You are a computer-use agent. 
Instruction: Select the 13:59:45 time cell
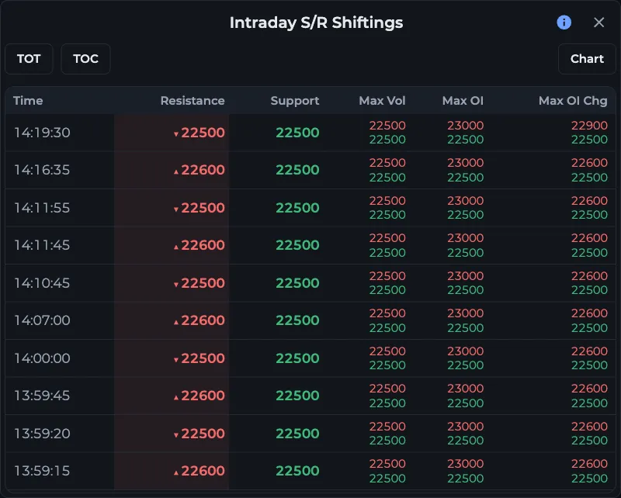(x=42, y=396)
